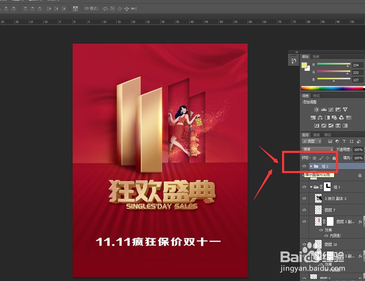365x281 pixels.
Task: Add a Curves adjustment layer
Action: click(x=331, y=110)
